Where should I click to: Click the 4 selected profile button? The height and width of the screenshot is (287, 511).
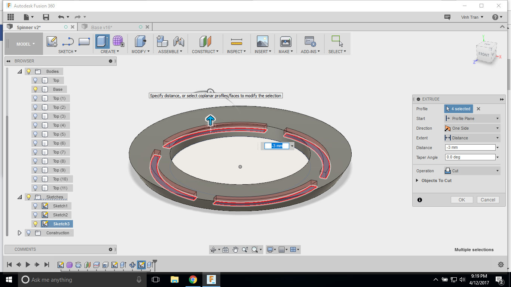[459, 109]
